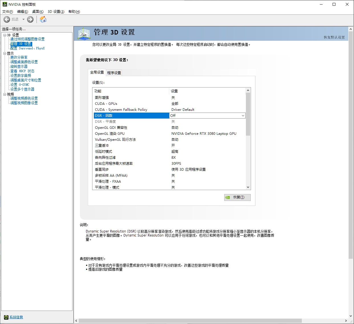Click the Home icon in toolbar
Image resolution: width=354 pixels, height=324 pixels.
click(x=43, y=19)
